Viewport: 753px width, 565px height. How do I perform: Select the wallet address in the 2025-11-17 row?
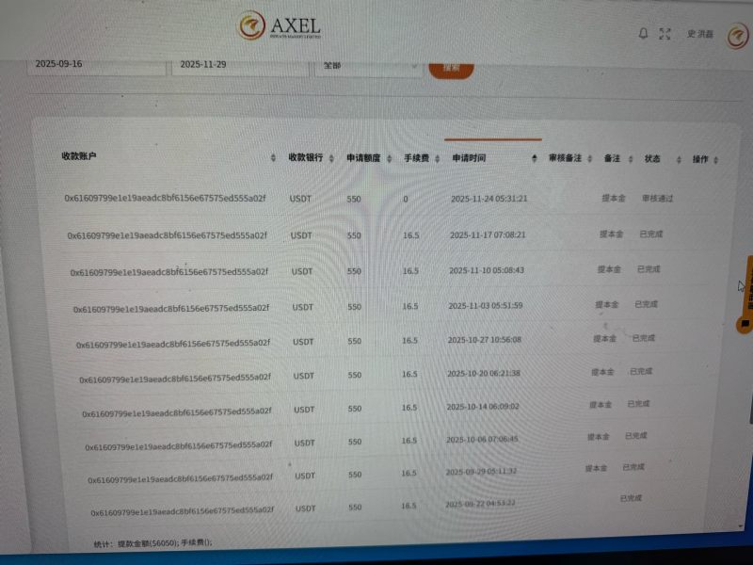tap(168, 235)
